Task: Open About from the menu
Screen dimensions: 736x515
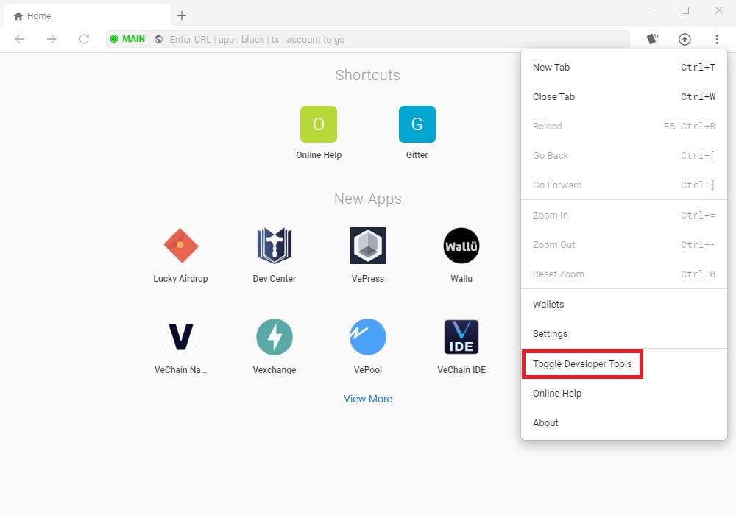Action: tap(624, 422)
